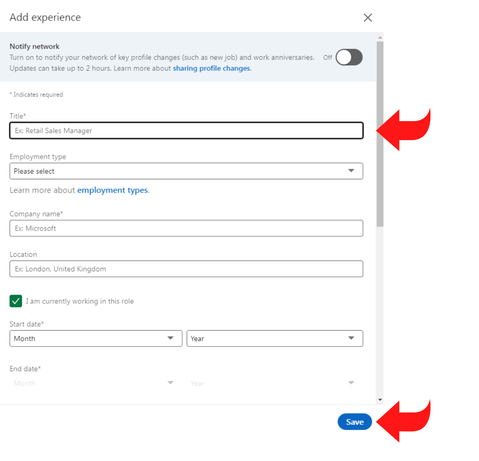The image size is (479, 461).
Task: Click the End date Year chevron
Action: 351,383
